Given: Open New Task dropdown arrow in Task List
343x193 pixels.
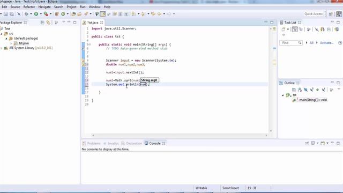Looking at the screenshot, I should coord(288,29).
